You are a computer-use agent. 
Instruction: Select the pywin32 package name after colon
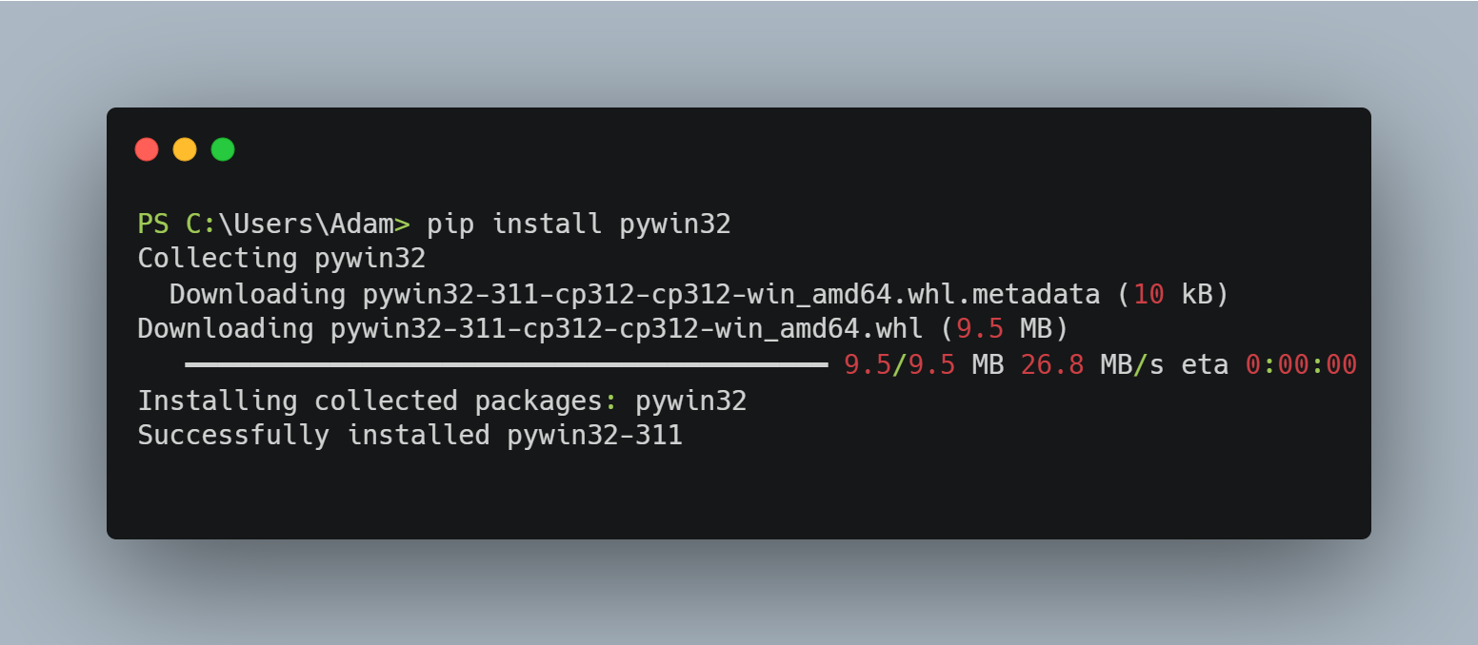(690, 401)
